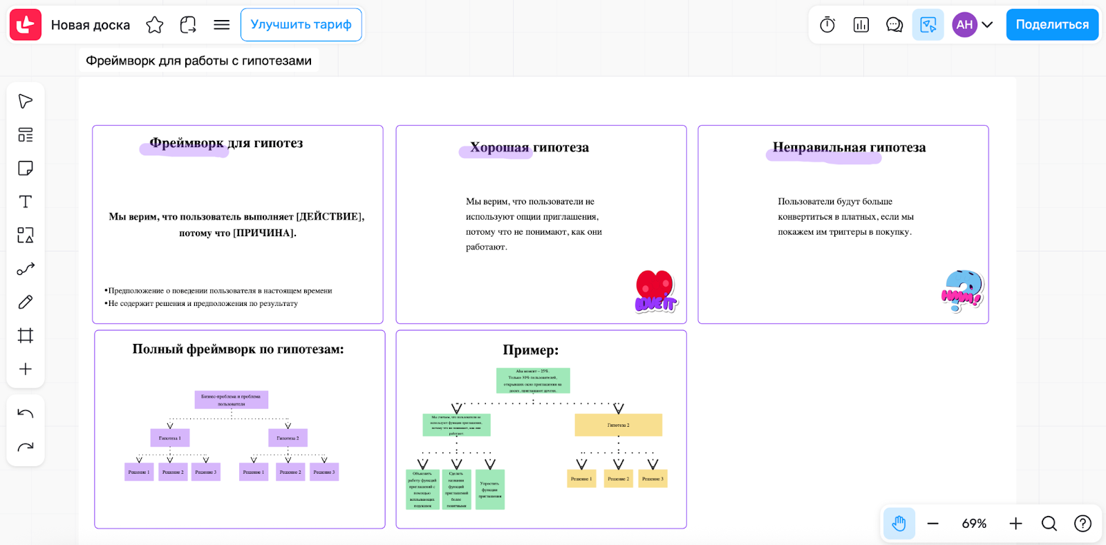Select the connector line tool
1106x545 pixels.
[x=26, y=269]
